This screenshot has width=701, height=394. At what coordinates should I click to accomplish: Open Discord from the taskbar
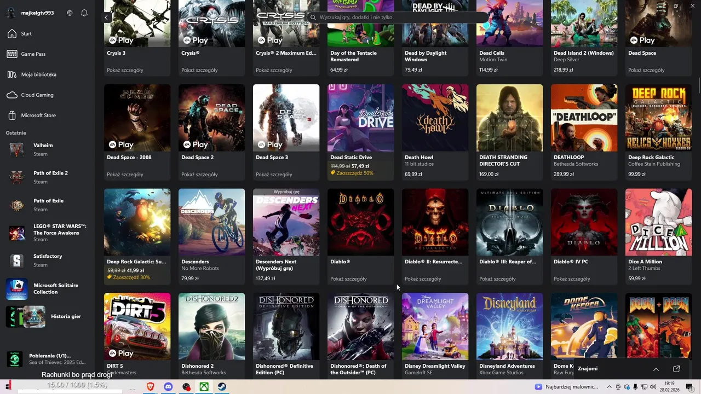pos(168,387)
